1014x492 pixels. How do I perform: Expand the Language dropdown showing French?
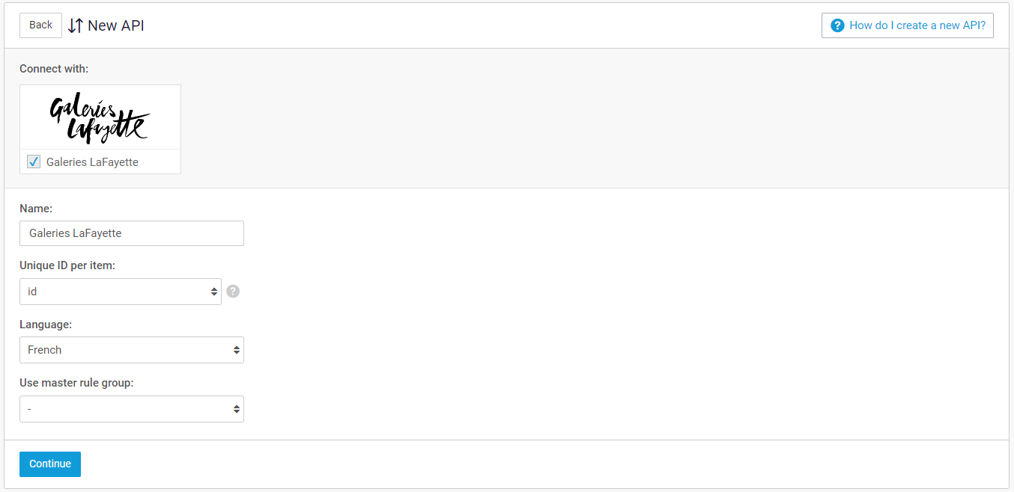click(132, 350)
